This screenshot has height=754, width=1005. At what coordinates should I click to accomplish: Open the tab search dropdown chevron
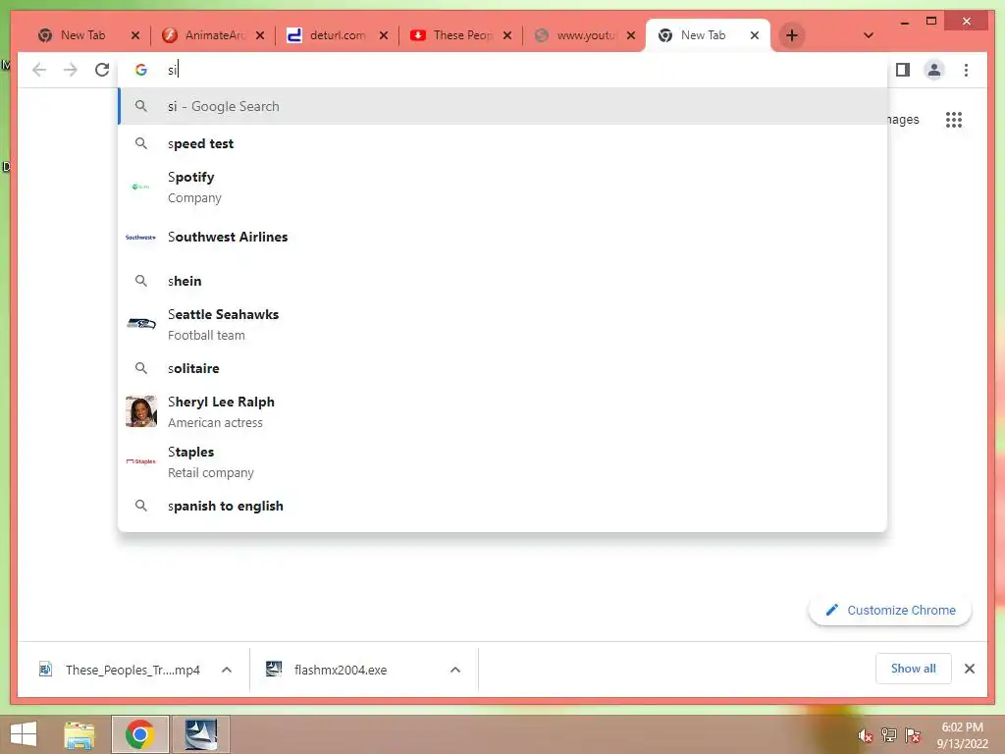coord(869,35)
